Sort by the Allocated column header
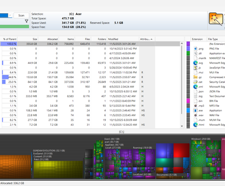Image resolution: width=225 pixels, height=186 pixels. (x=49, y=39)
